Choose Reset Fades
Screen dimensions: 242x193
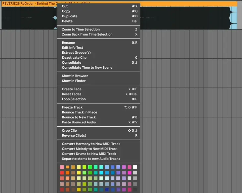pyautogui.click(x=98, y=94)
